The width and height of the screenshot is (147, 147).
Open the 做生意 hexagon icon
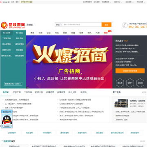click(x=120, y=83)
